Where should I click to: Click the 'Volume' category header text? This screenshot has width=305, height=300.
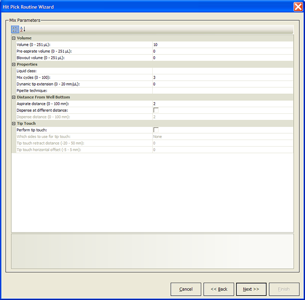coord(24,38)
